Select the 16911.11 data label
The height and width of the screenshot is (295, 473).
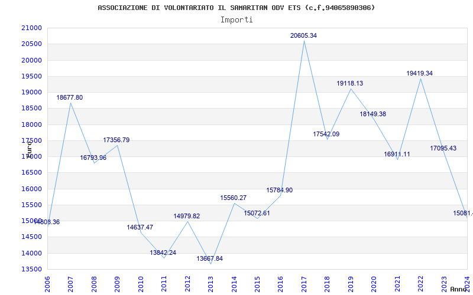[397, 154]
